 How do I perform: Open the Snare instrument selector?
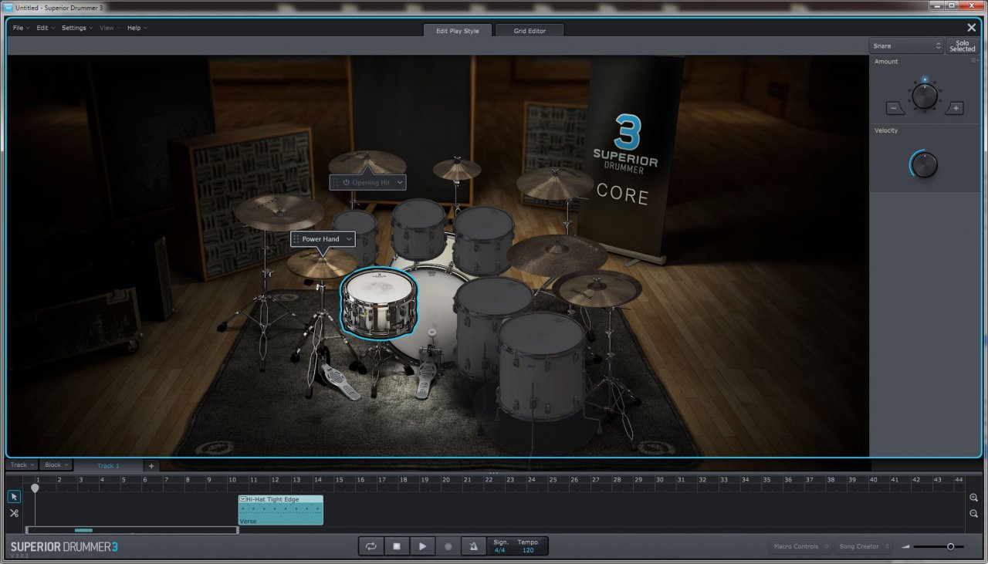906,46
